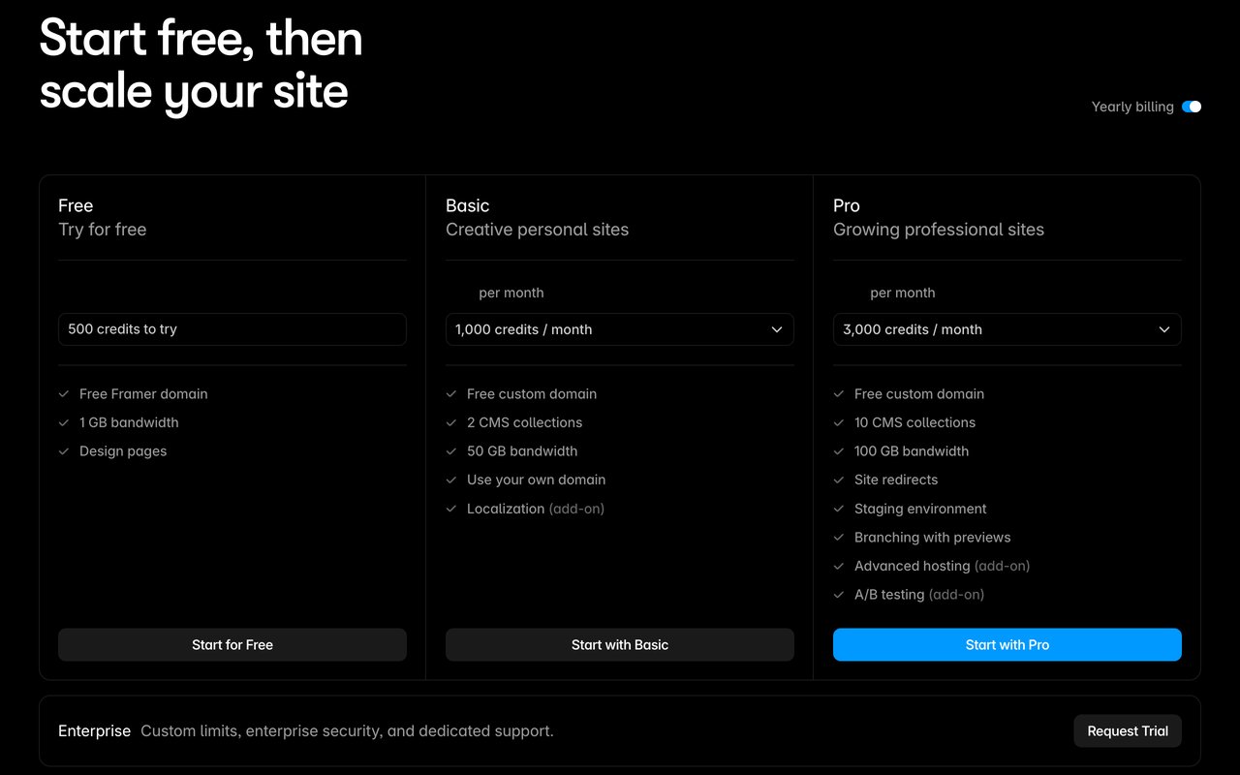Click checkmark icon beside Staging environment

839,509
